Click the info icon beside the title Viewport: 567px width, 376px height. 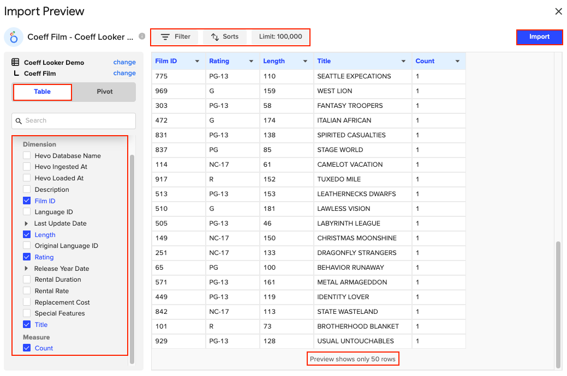click(x=142, y=37)
